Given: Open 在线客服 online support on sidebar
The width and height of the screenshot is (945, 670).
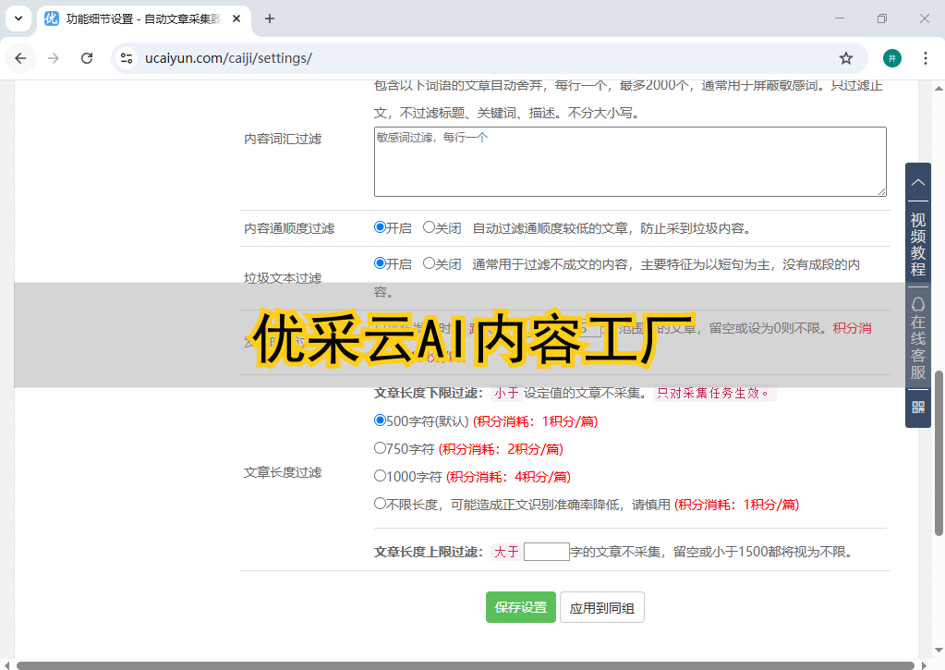Looking at the screenshot, I should point(917,339).
